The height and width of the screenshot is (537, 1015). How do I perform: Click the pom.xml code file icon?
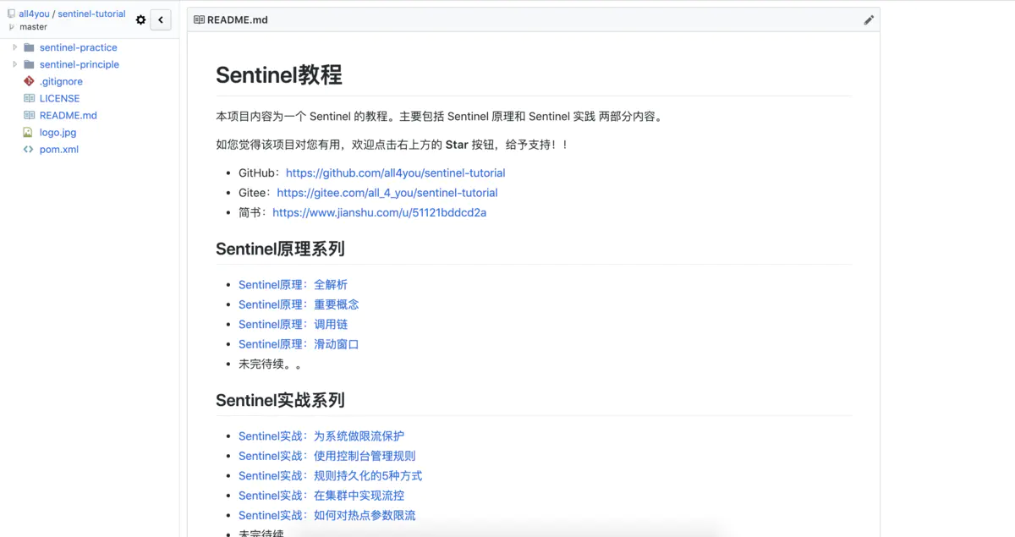(x=28, y=149)
